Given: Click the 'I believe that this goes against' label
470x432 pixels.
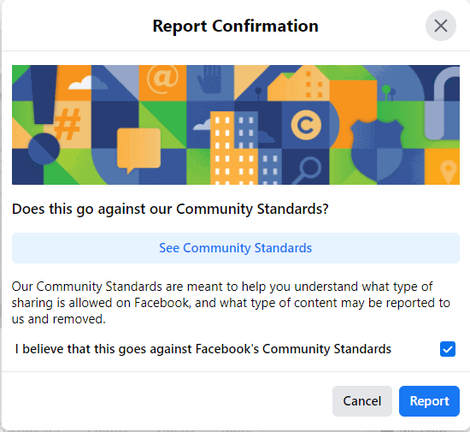Looking at the screenshot, I should click(203, 349).
